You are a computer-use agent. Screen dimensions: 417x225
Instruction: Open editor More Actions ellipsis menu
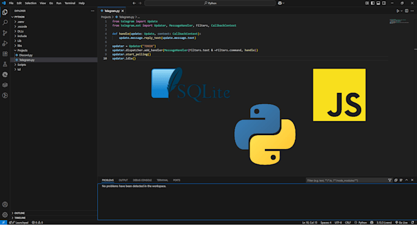(x=412, y=11)
